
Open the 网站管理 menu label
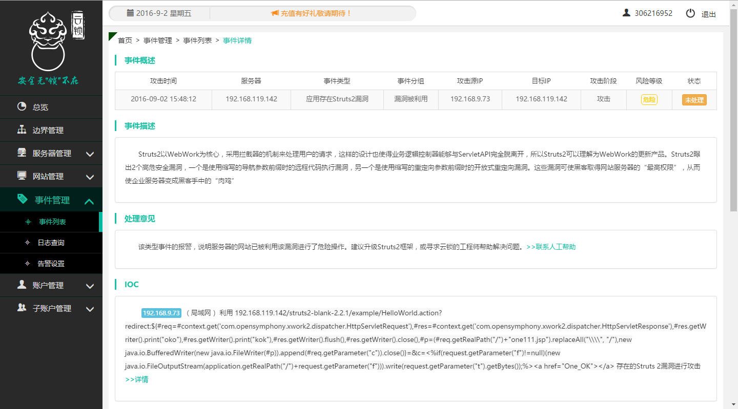(48, 177)
